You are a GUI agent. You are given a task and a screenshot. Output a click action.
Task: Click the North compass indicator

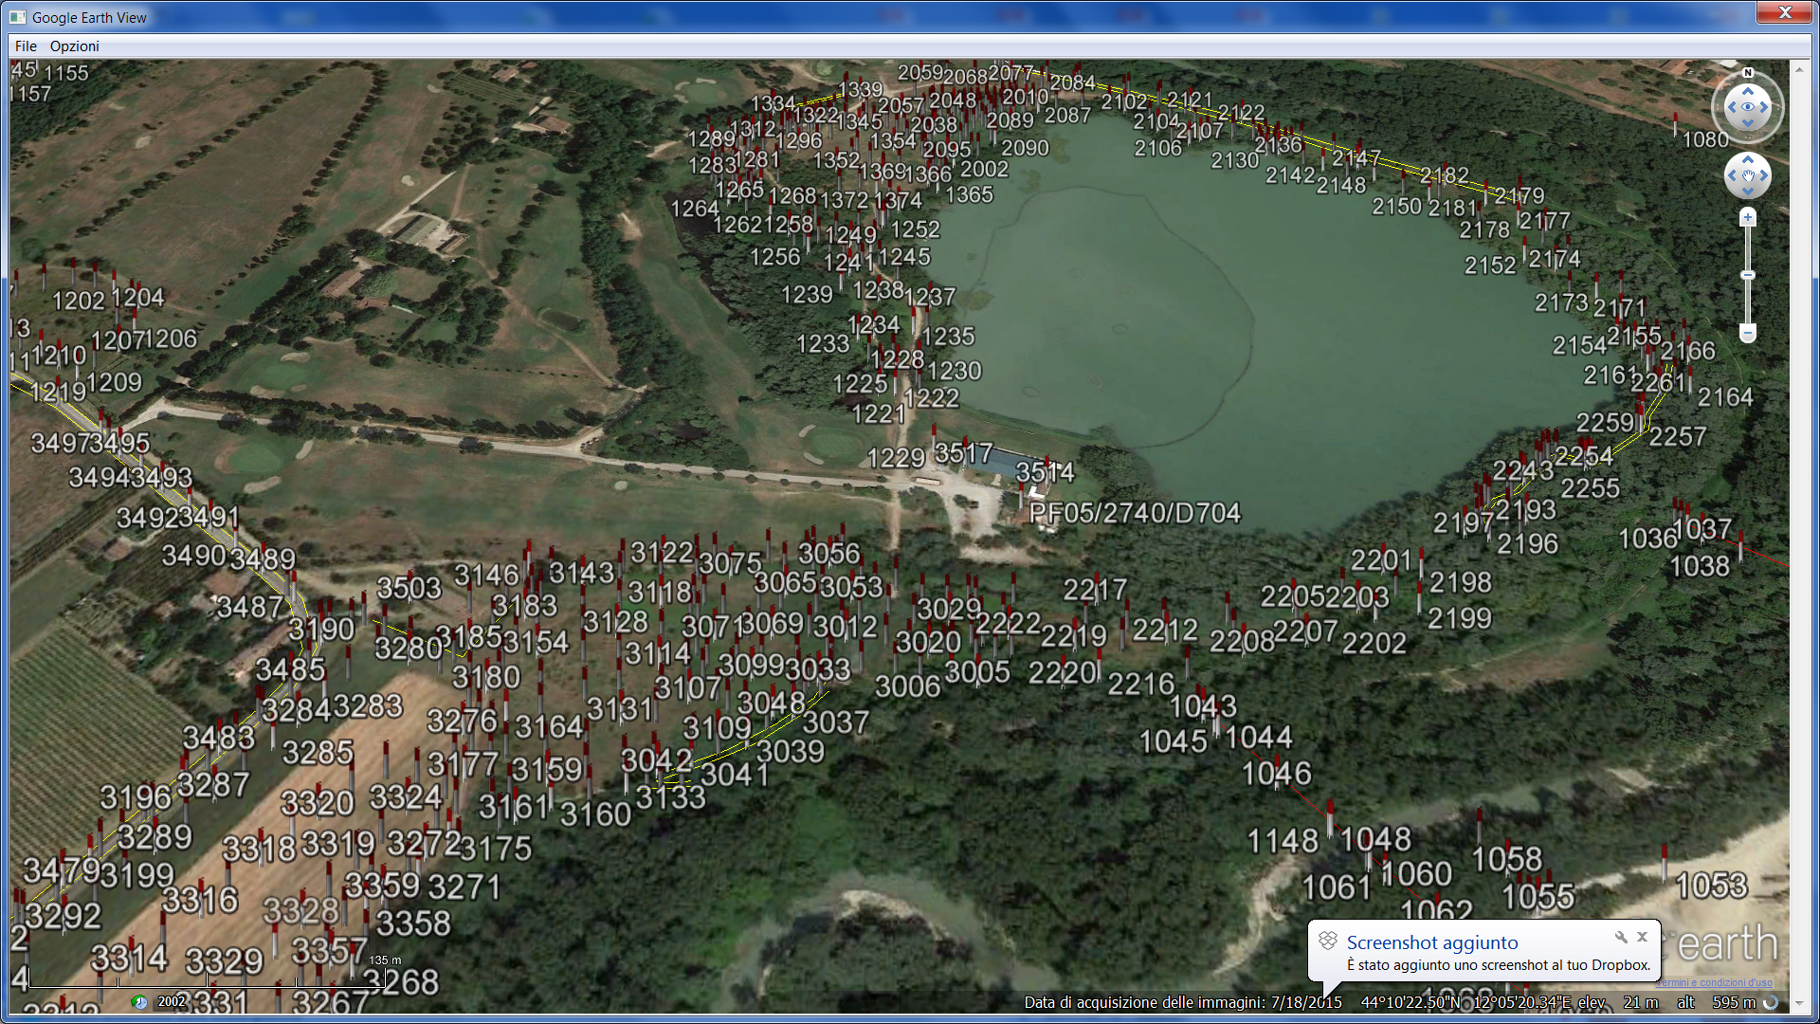(x=1748, y=73)
